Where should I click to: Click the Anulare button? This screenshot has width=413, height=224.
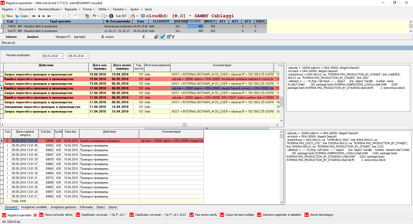pyautogui.click(x=33, y=37)
